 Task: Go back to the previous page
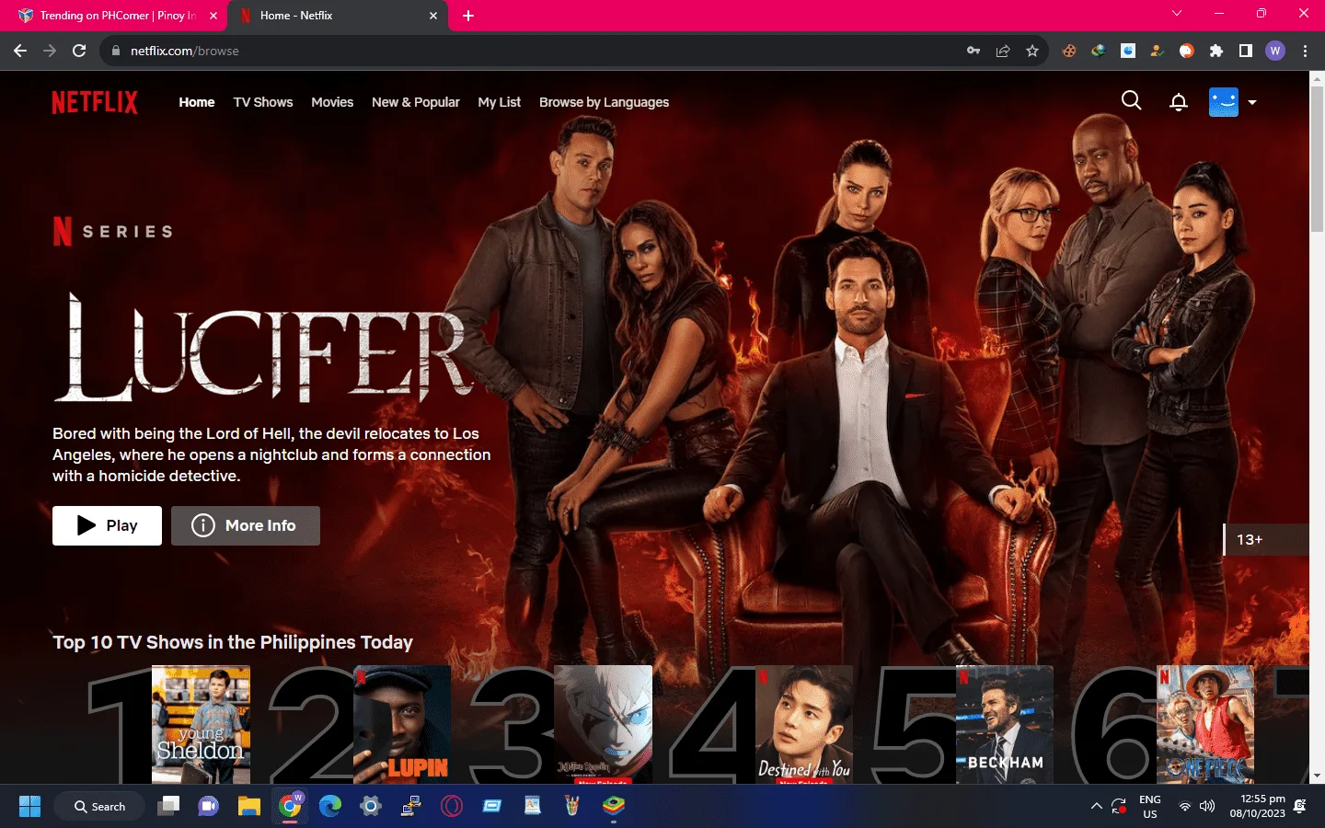[x=20, y=51]
